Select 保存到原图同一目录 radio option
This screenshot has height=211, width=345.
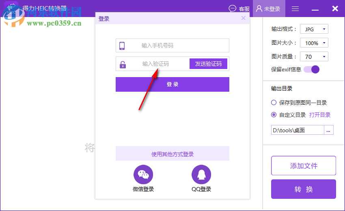274,103
